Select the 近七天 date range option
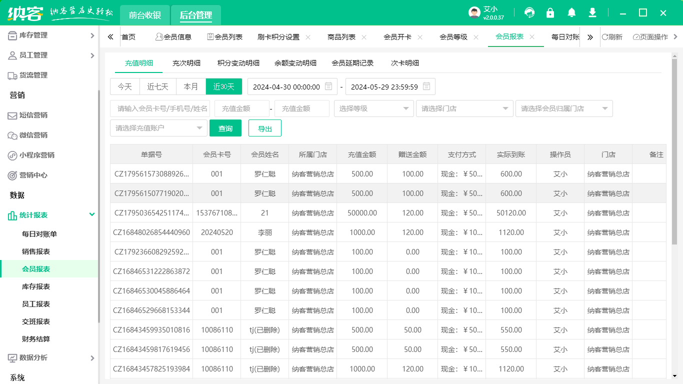683x384 pixels. click(157, 86)
